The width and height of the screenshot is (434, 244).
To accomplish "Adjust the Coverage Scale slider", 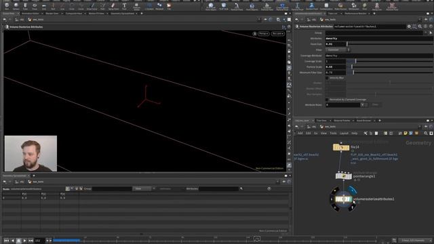I will tap(390, 61).
